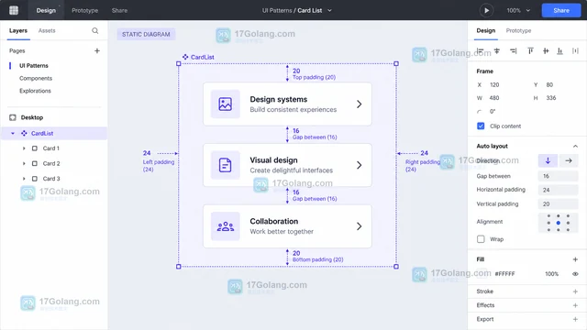Open Prototype tab in right panel
The image size is (587, 330).
(518, 30)
